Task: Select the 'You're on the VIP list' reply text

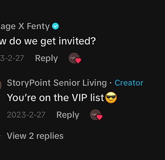Action: click(55, 98)
